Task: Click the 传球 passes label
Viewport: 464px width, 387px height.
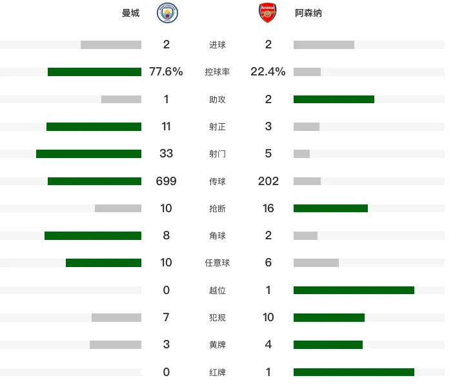Action: tap(217, 181)
